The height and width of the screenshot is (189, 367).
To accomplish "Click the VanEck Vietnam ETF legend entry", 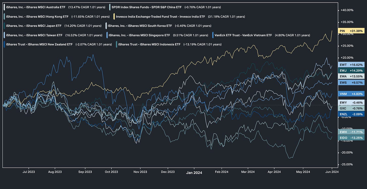I will 262,35.
